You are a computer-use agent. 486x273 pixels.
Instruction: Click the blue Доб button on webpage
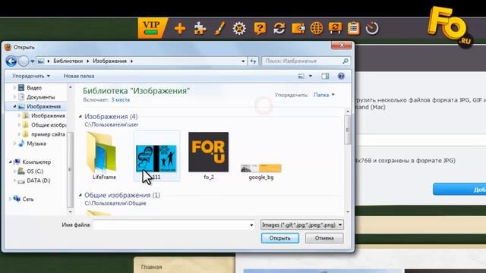459,189
